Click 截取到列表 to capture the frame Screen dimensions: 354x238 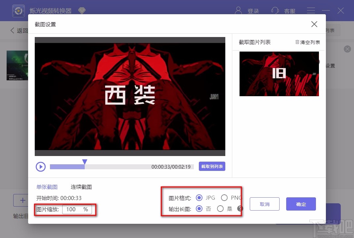pyautogui.click(x=212, y=166)
